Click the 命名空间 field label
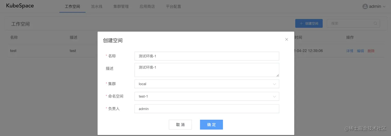 [x=116, y=96]
